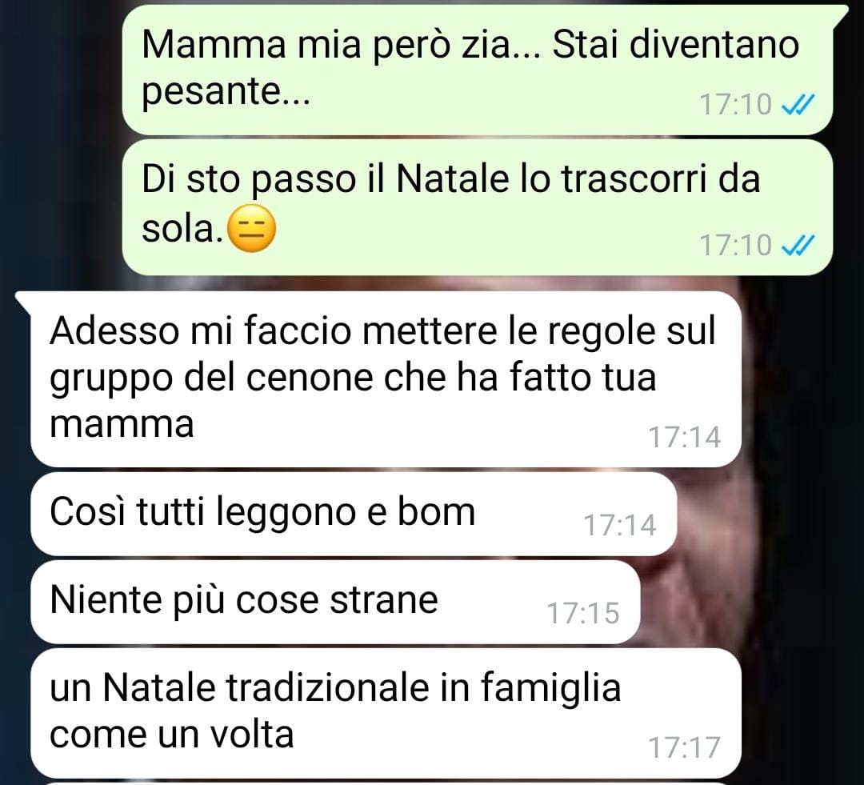Tap the 17:10 timestamp on the first outgoing message
This screenshot has width=864, height=785.
coord(735,104)
